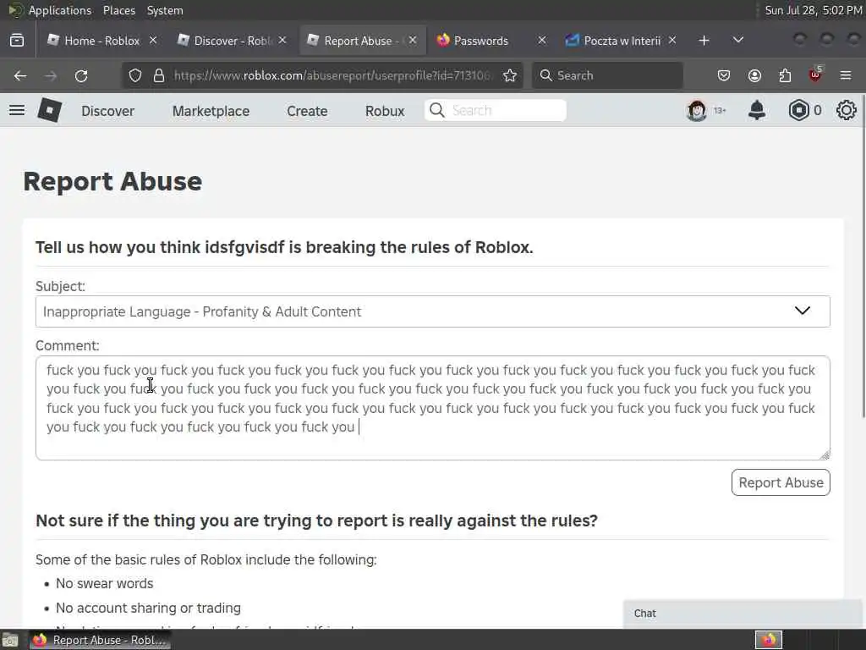The width and height of the screenshot is (866, 650).
Task: Click the 'No swear words' rule text
Action: pos(104,584)
